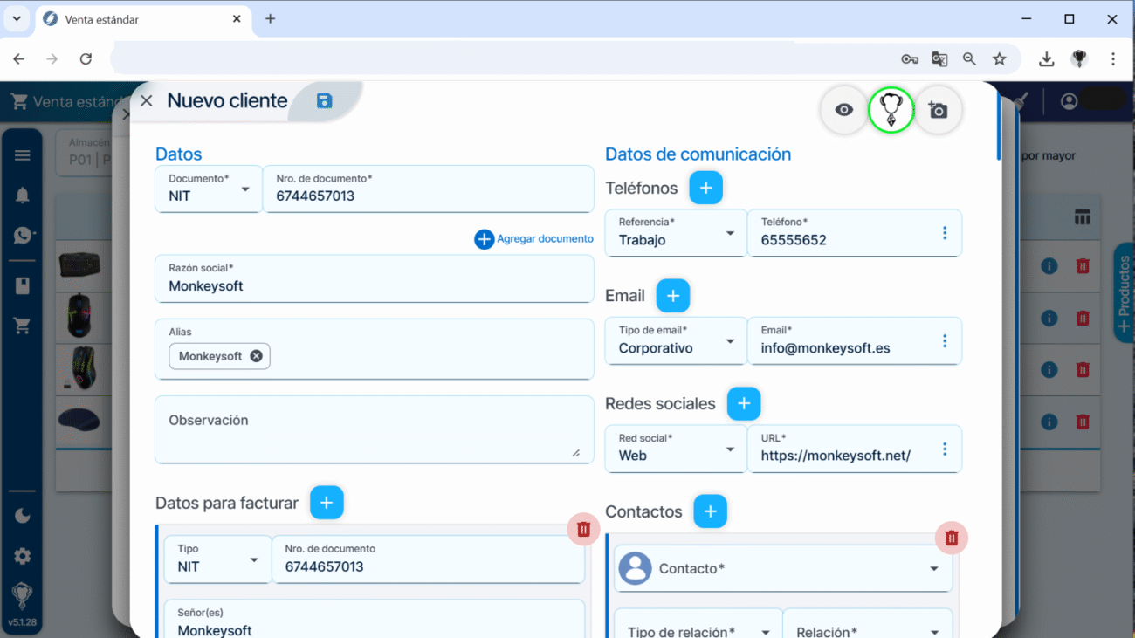Click the Razón social input field
The height and width of the screenshot is (638, 1135).
[374, 286]
